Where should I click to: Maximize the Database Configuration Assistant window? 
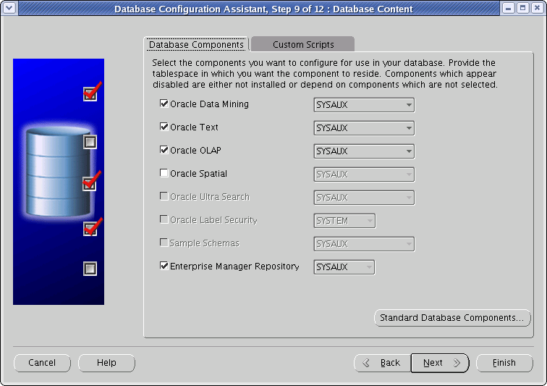(x=522, y=8)
